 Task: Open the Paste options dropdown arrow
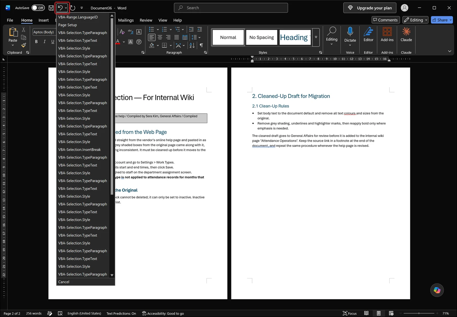(13, 45)
